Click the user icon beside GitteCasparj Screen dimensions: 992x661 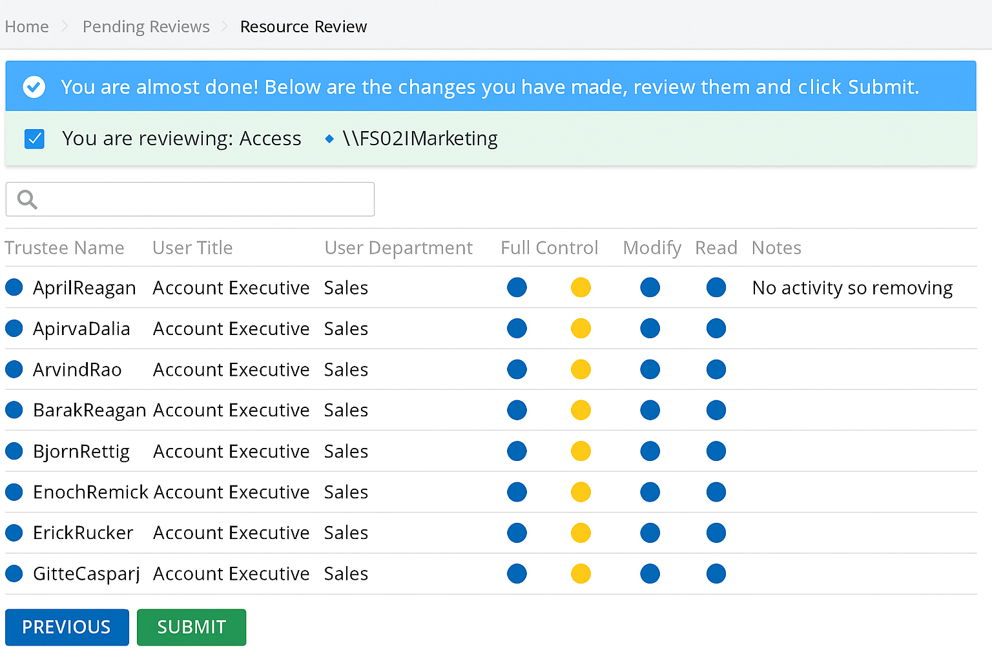(14, 573)
